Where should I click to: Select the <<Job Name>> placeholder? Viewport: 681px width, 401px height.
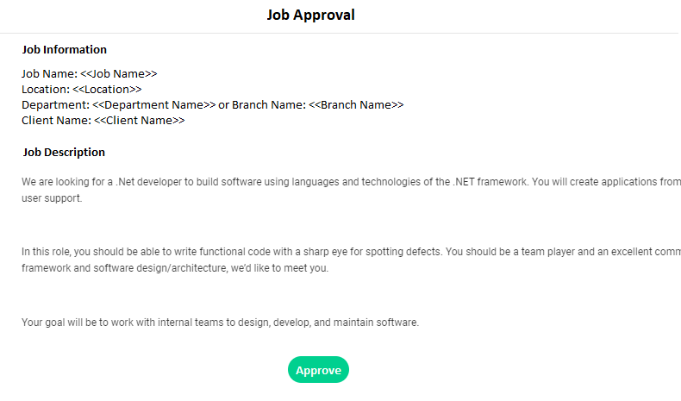119,74
